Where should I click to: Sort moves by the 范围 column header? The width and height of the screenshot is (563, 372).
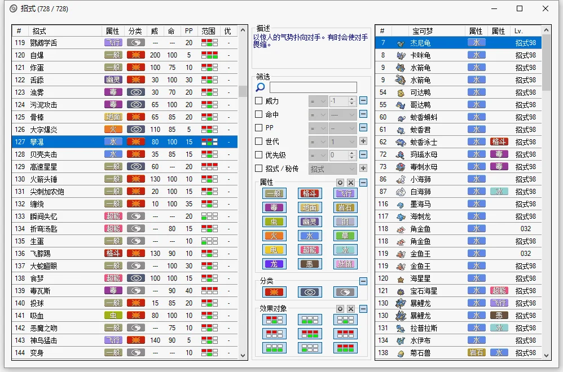tap(208, 31)
